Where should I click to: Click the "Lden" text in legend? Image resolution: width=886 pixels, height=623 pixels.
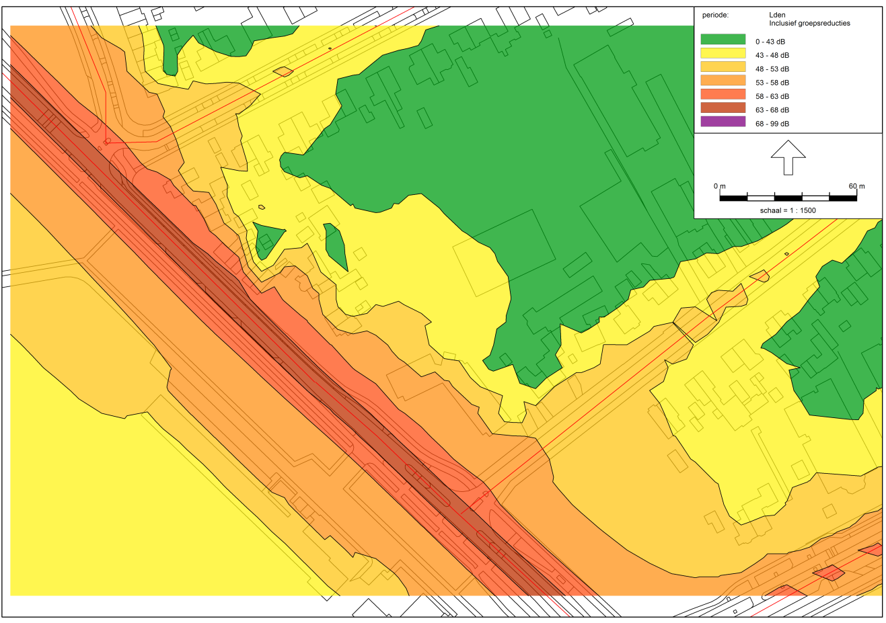coord(777,15)
